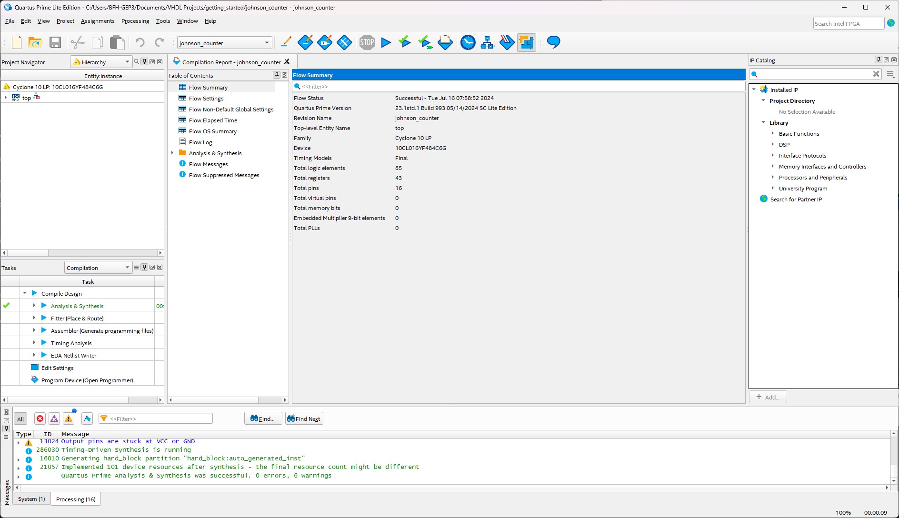
Task: Click the Find... button in messages
Action: 263,418
